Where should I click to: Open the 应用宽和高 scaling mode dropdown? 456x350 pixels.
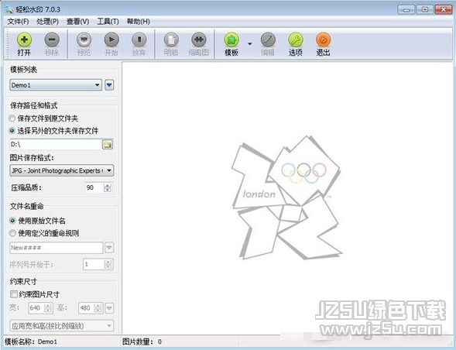click(62, 325)
